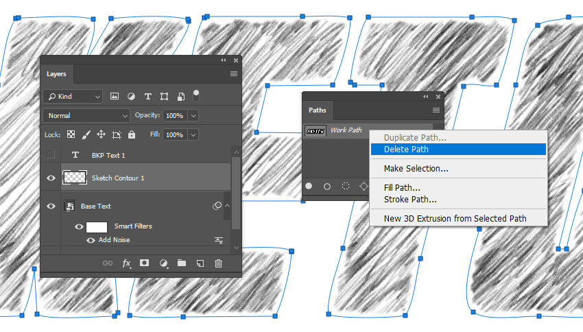Add a layer mask
The width and height of the screenshot is (583, 332).
coord(144,263)
